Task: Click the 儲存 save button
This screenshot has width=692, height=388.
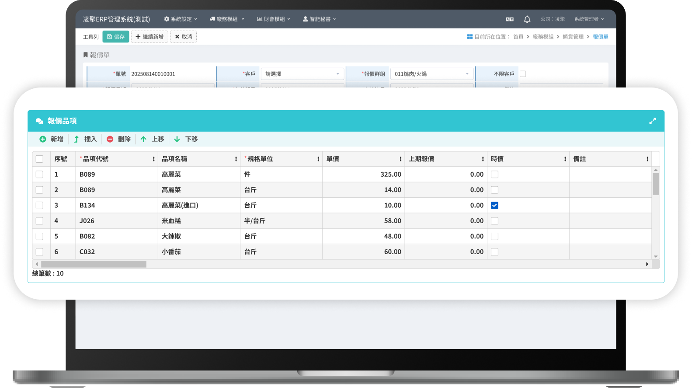Action: [116, 37]
